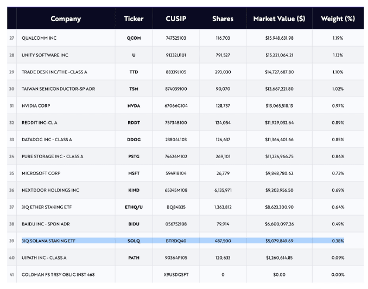Select highlighted 3IQ SOLANA STAKING ETF name
Viewport: 368px width, 289px height.
[48, 241]
